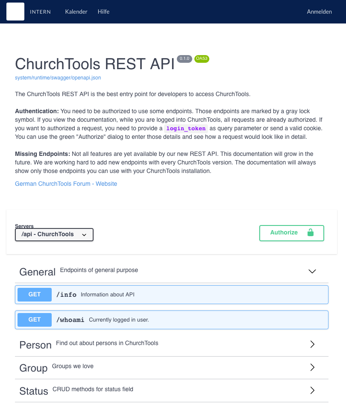The height and width of the screenshot is (404, 346).
Task: Open the Hilfe menu item
Action: point(103,12)
